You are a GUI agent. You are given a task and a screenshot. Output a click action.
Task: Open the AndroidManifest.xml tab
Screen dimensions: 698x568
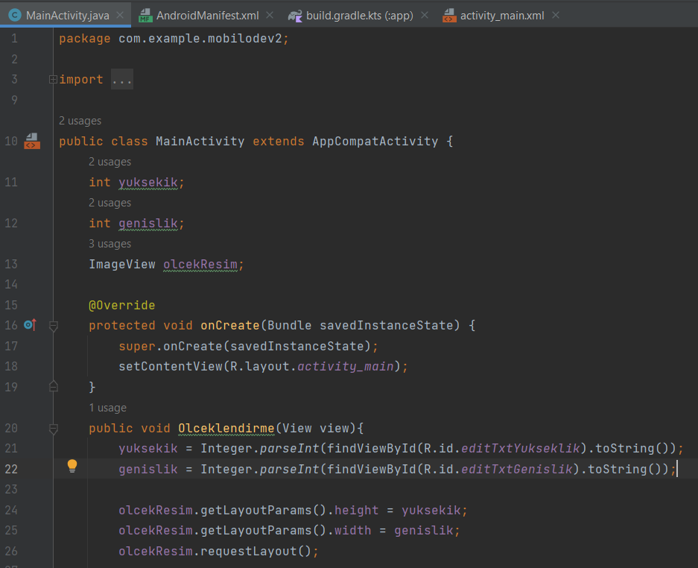pyautogui.click(x=207, y=16)
